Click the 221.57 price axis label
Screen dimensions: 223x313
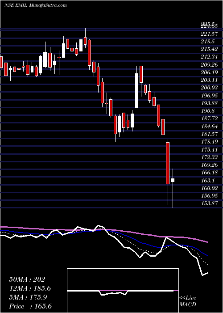click(209, 34)
